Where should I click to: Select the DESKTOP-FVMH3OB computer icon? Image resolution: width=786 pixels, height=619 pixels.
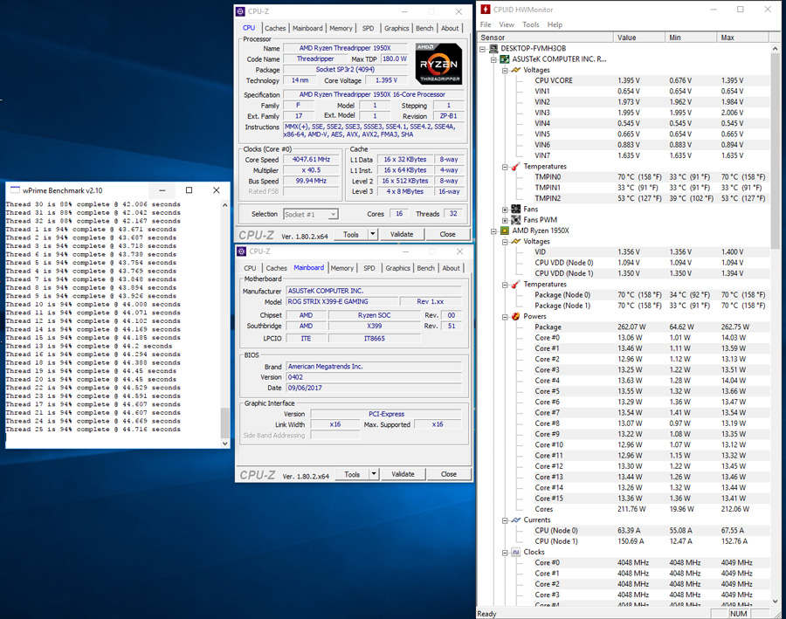coord(493,49)
